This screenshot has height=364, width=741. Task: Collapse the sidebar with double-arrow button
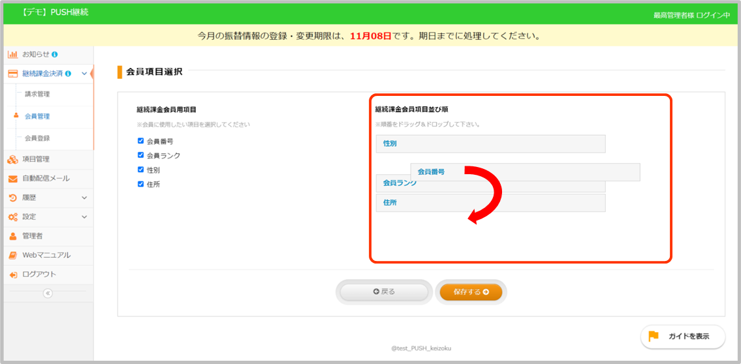click(x=47, y=294)
